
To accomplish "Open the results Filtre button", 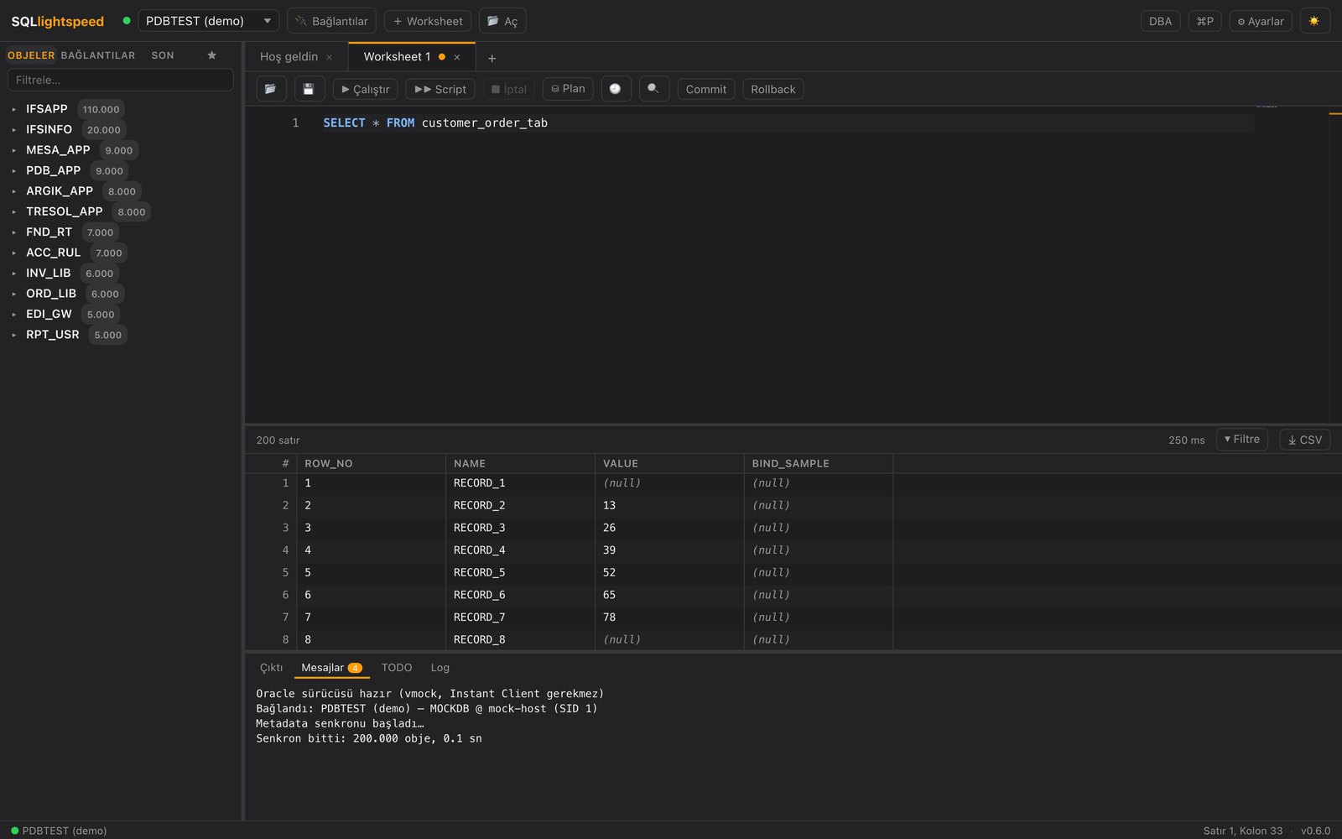I will (x=1241, y=440).
